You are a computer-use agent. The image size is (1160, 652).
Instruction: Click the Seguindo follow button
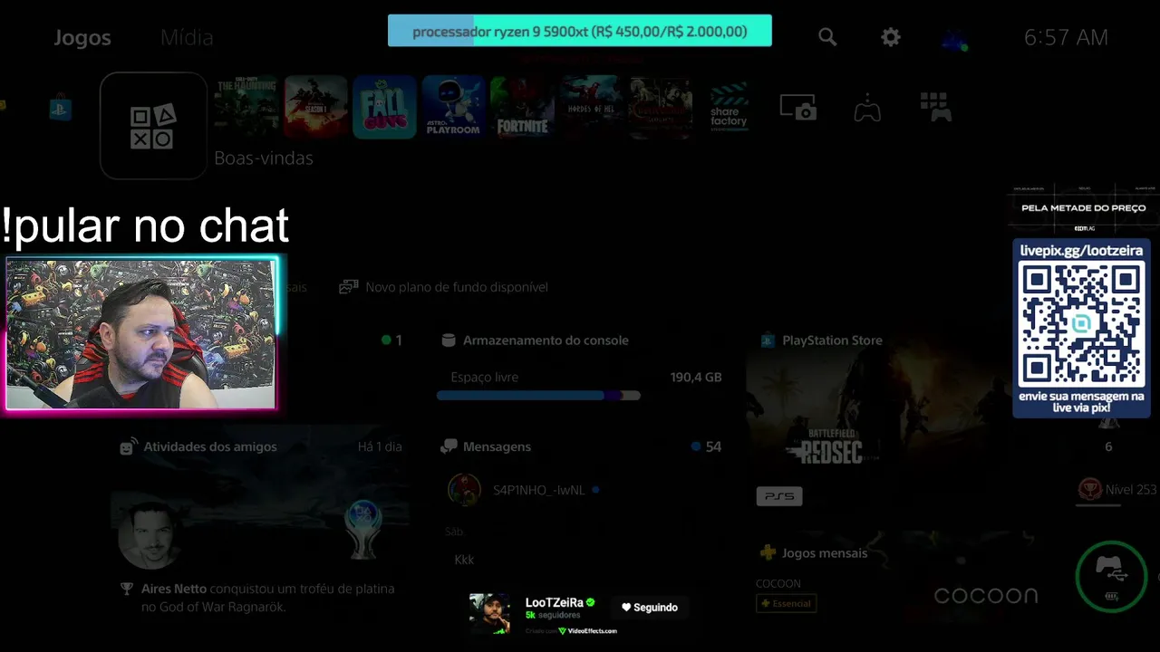(x=650, y=608)
